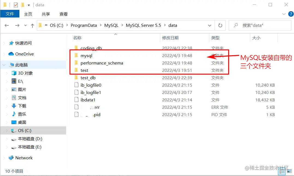Go up one folder level
Image resolution: width=294 pixels, height=176 pixels.
click(32, 25)
